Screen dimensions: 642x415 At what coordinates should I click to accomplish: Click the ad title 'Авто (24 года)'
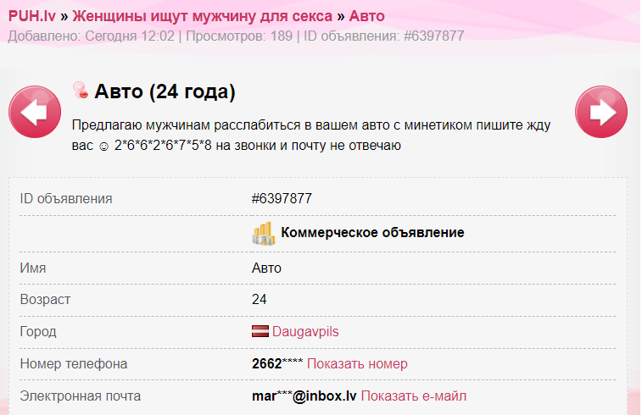pos(165,91)
